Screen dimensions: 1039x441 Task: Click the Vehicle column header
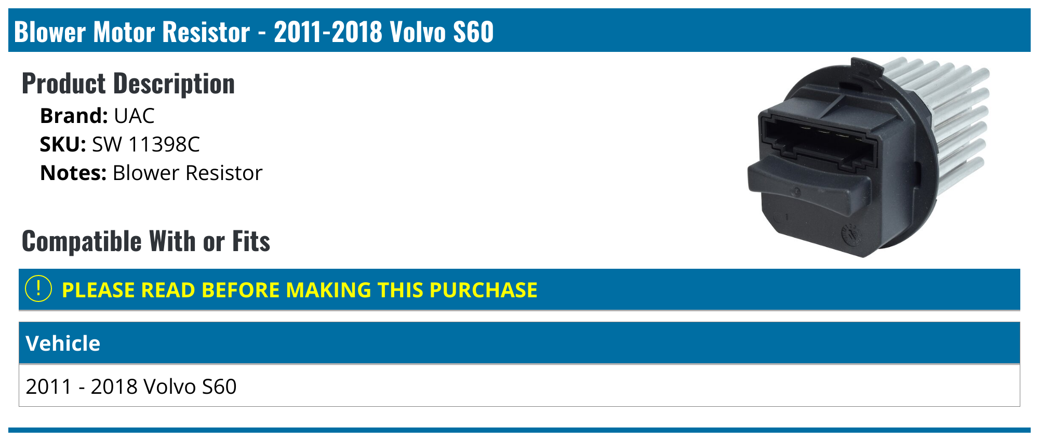[x=63, y=343]
